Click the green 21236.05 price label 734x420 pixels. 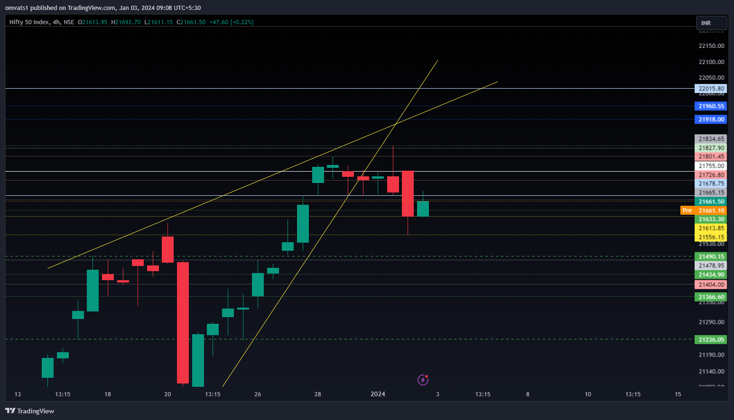pyautogui.click(x=711, y=339)
